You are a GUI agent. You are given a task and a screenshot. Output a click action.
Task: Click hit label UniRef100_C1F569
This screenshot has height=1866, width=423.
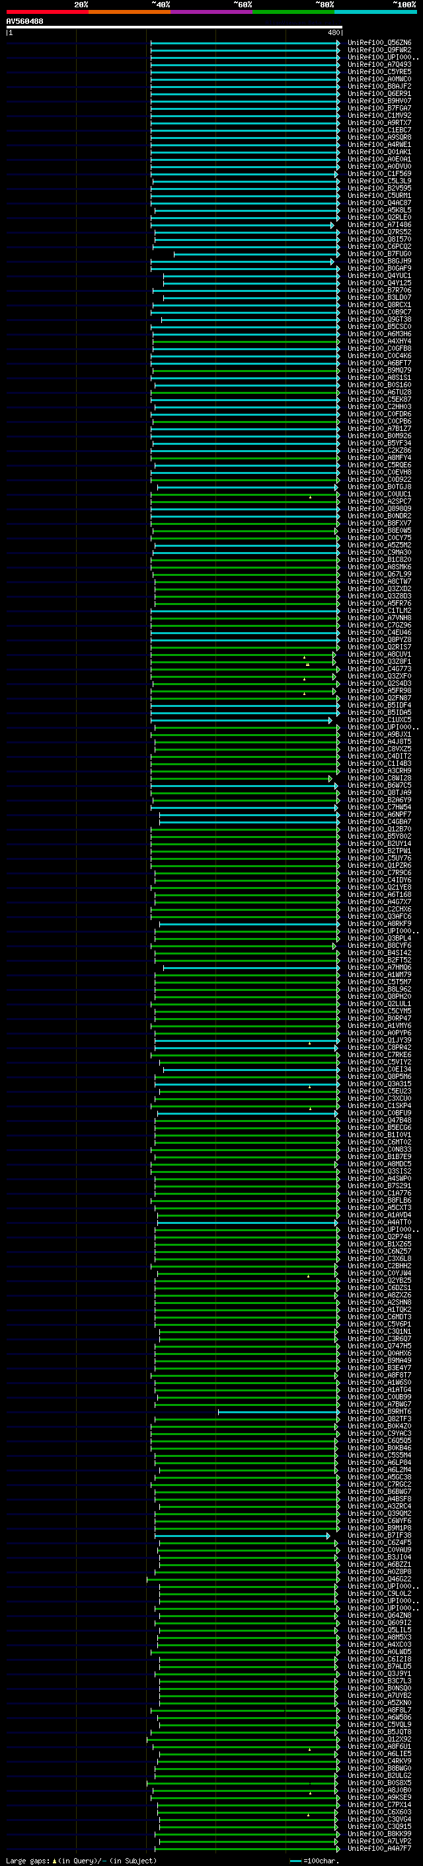click(x=379, y=174)
